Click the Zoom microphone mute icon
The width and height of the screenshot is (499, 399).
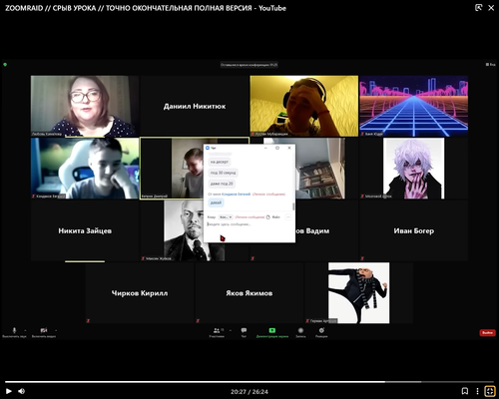(x=14, y=330)
